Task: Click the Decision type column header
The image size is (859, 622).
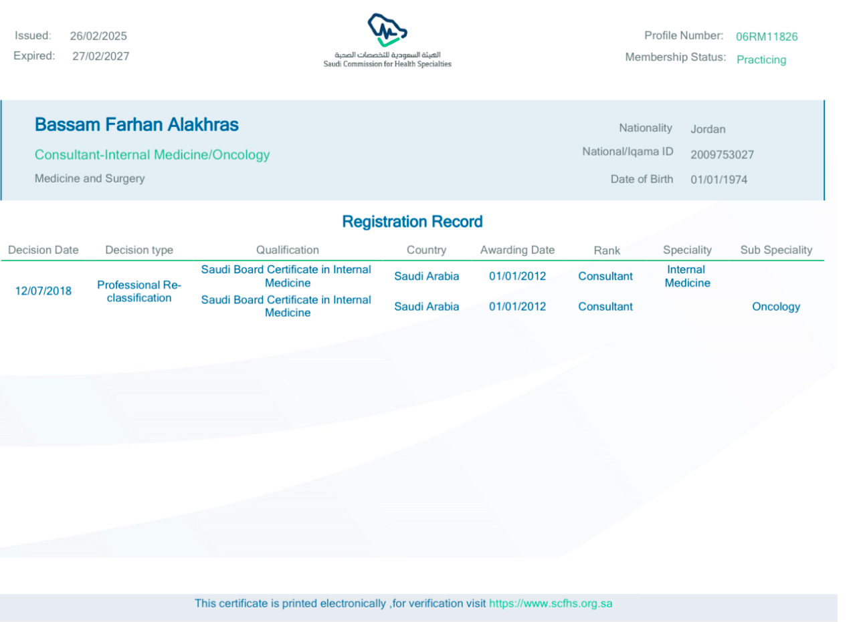Action: [x=139, y=250]
